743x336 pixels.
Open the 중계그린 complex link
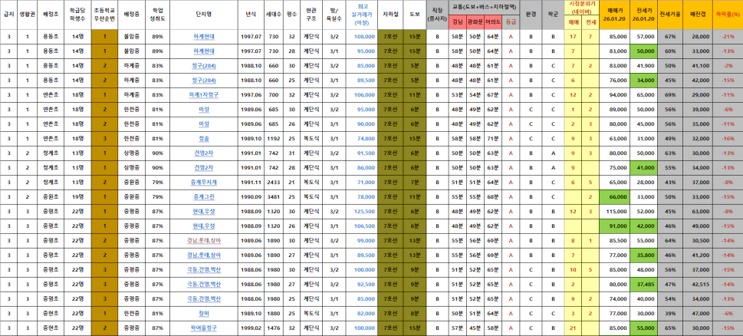(204, 197)
